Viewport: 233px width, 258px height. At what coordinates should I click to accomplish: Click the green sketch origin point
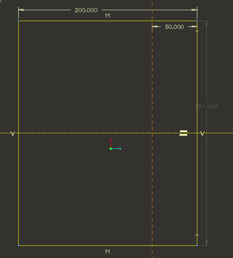click(x=111, y=149)
